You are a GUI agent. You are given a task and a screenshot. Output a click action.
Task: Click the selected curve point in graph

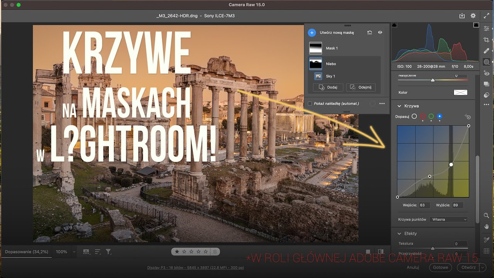pyautogui.click(x=451, y=164)
